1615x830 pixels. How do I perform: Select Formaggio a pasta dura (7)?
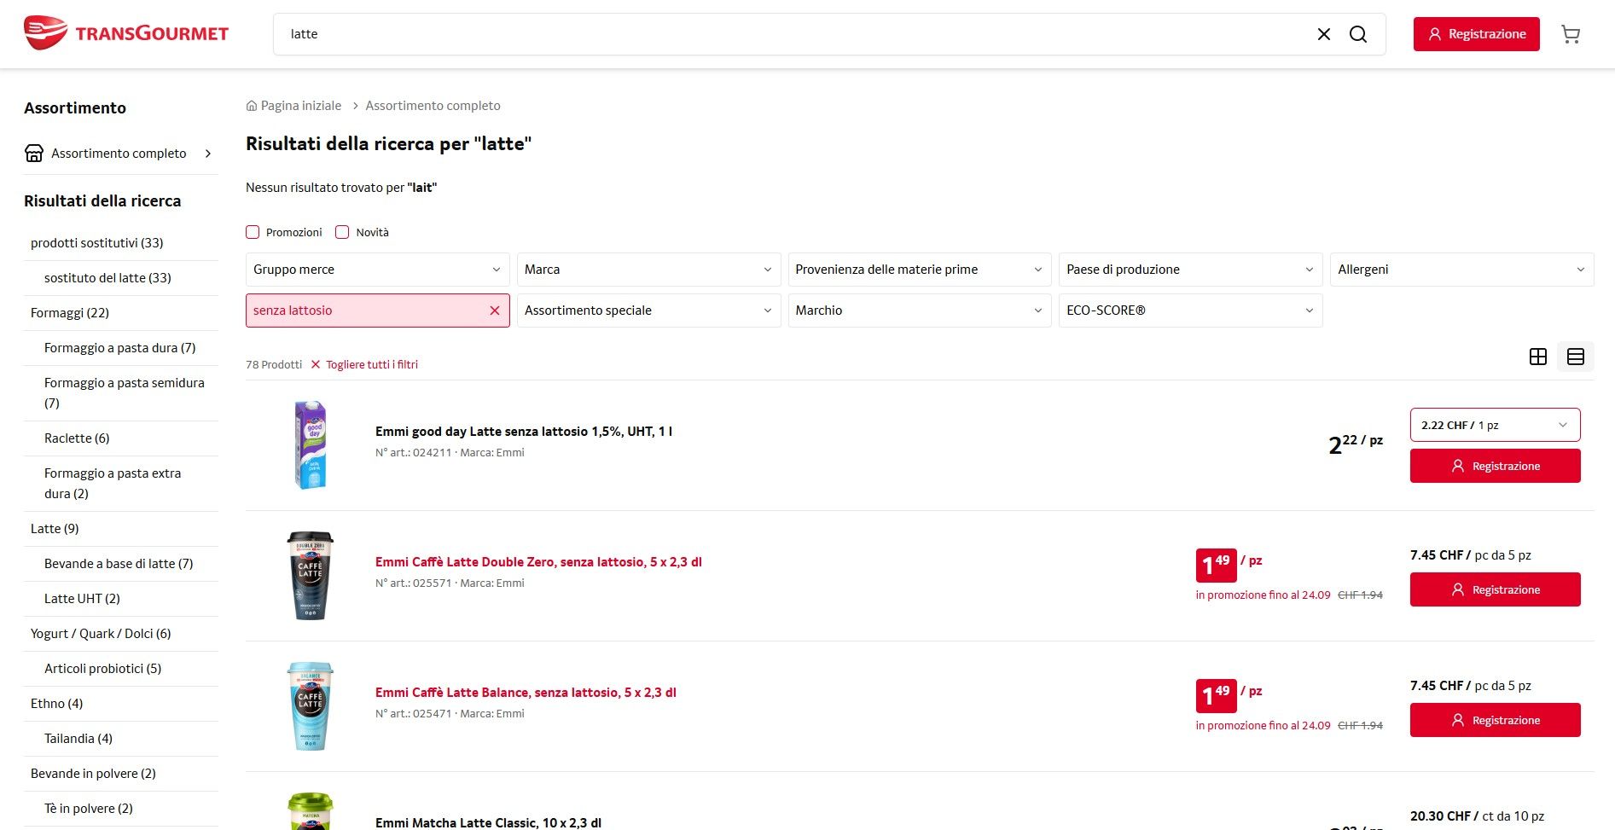[x=120, y=348]
